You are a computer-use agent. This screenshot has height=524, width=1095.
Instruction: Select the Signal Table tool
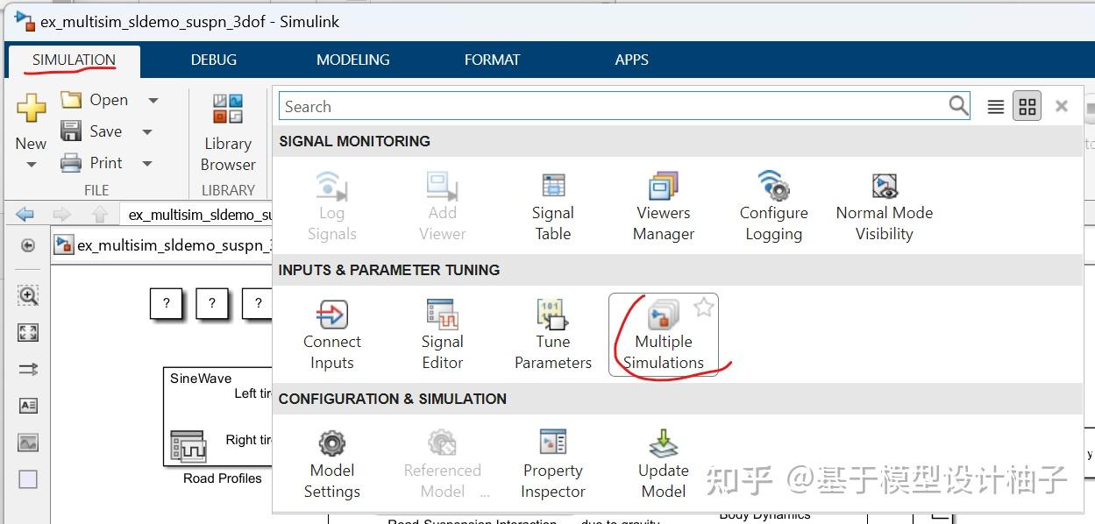pos(552,206)
